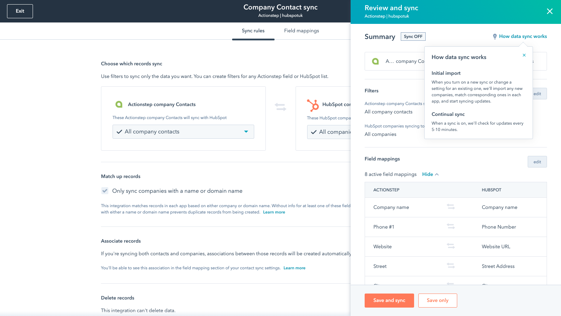Click the Actionstep logo in the company Contacts card
Screen dimensions: 561x316
119,104
